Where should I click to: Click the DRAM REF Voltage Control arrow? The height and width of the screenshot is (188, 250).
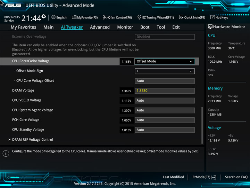(x=9, y=140)
